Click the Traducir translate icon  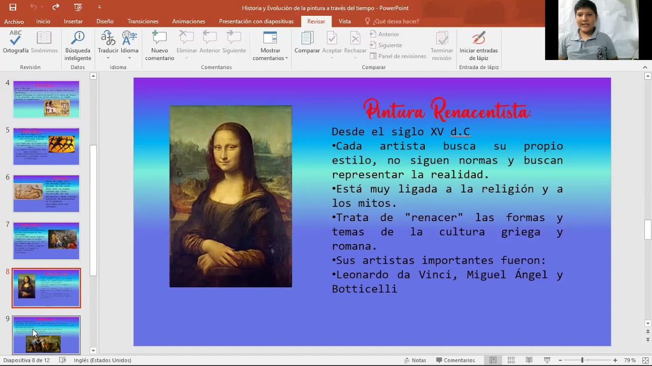(x=108, y=39)
